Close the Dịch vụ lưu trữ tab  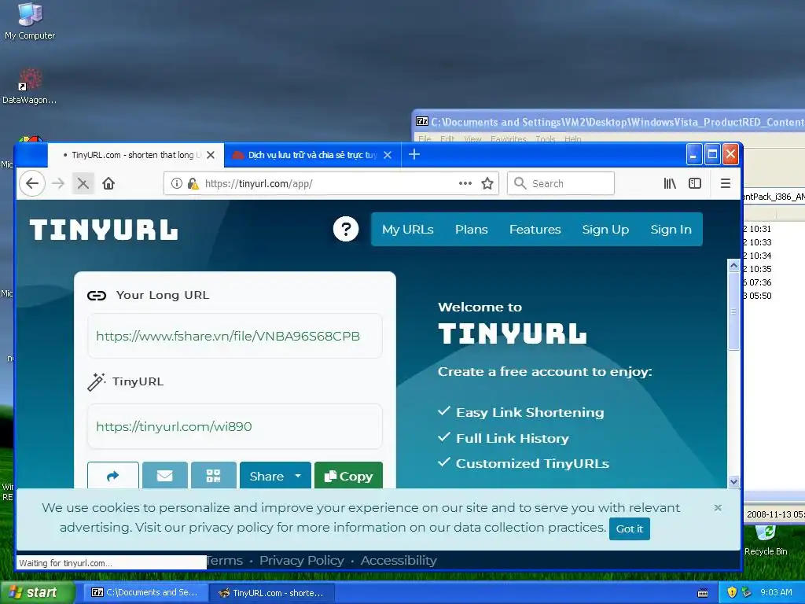click(x=388, y=155)
